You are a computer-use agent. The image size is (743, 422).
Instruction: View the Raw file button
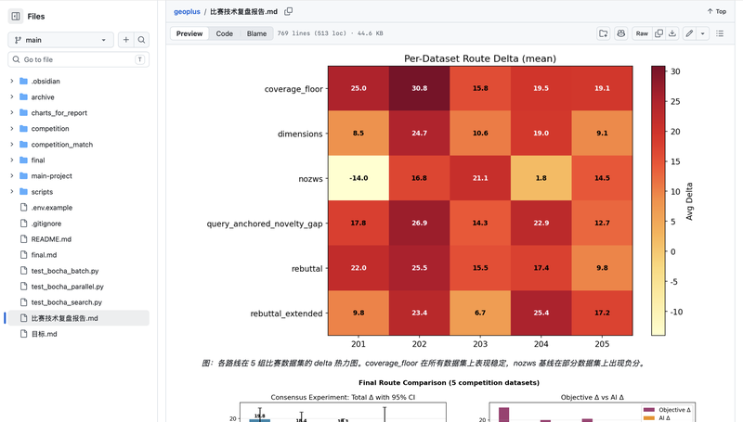click(642, 33)
